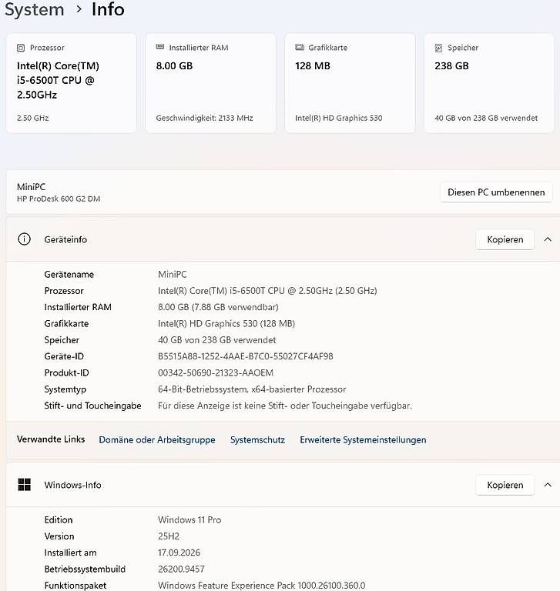Screen dimensions: 560x591
Task: Open Erweiterte Systemeinstellungen link
Action: [363, 440]
